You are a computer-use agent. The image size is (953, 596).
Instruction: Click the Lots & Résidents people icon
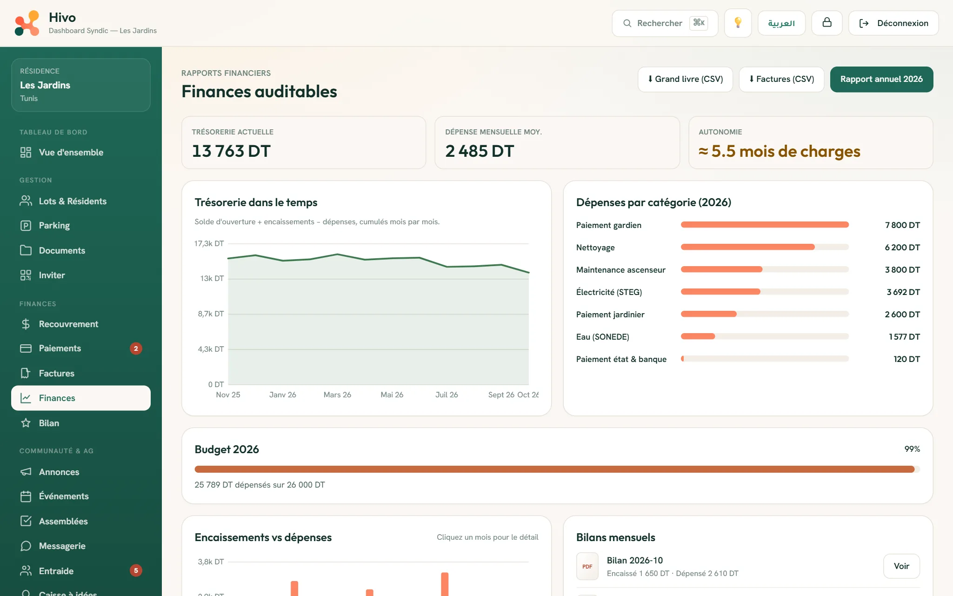[26, 201]
